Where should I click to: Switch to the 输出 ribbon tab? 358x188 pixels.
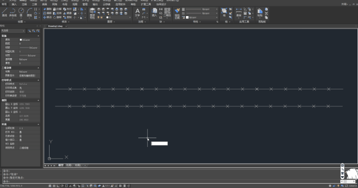(x=95, y=4)
